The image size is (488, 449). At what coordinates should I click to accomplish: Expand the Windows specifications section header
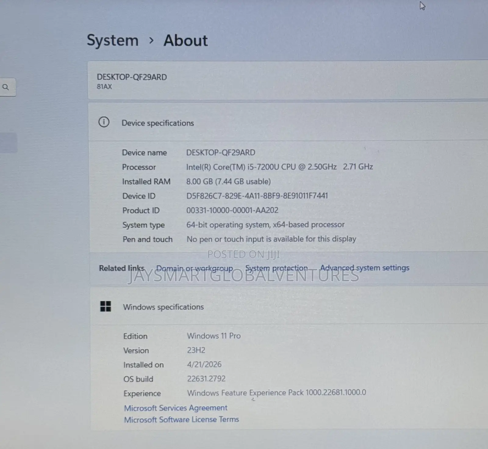point(289,306)
